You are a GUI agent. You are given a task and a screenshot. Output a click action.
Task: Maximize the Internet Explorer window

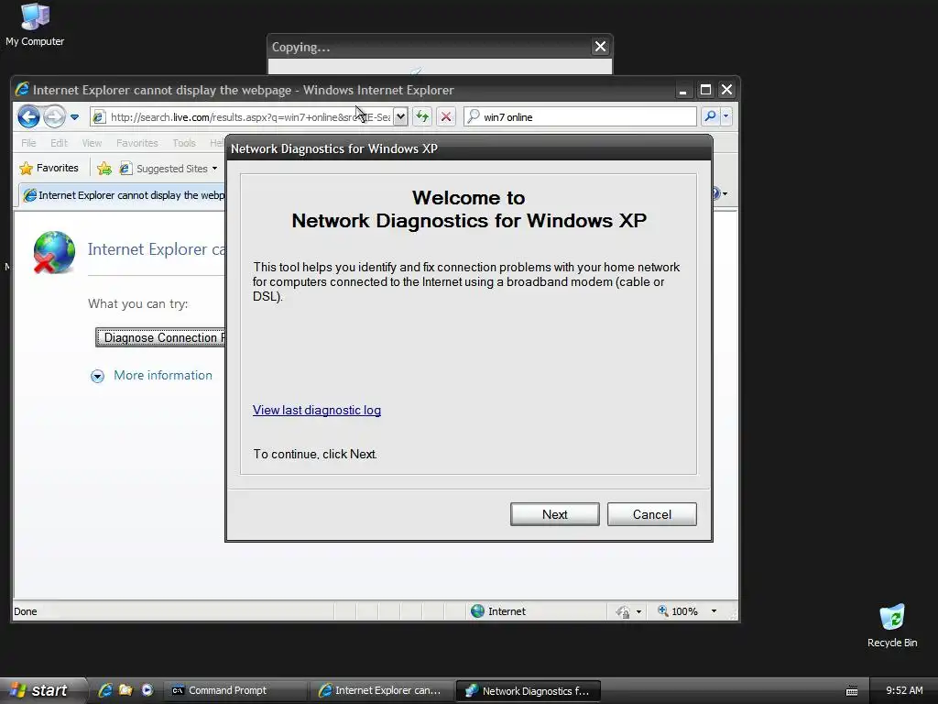coord(706,90)
